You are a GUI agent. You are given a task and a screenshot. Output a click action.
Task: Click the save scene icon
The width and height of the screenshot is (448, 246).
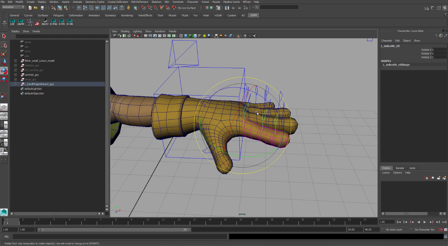[x=42, y=8]
